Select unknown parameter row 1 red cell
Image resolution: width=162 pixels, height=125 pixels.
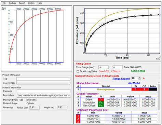click(x=78, y=116)
